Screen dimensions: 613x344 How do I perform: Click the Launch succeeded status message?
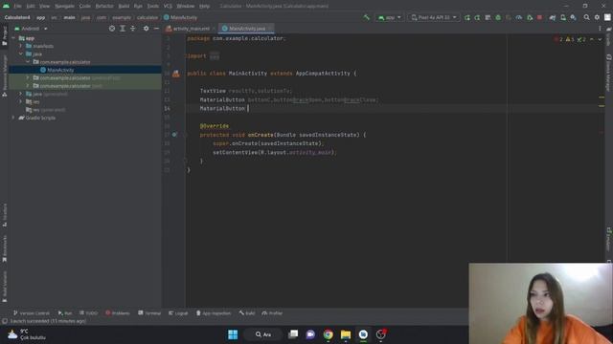click(48, 321)
